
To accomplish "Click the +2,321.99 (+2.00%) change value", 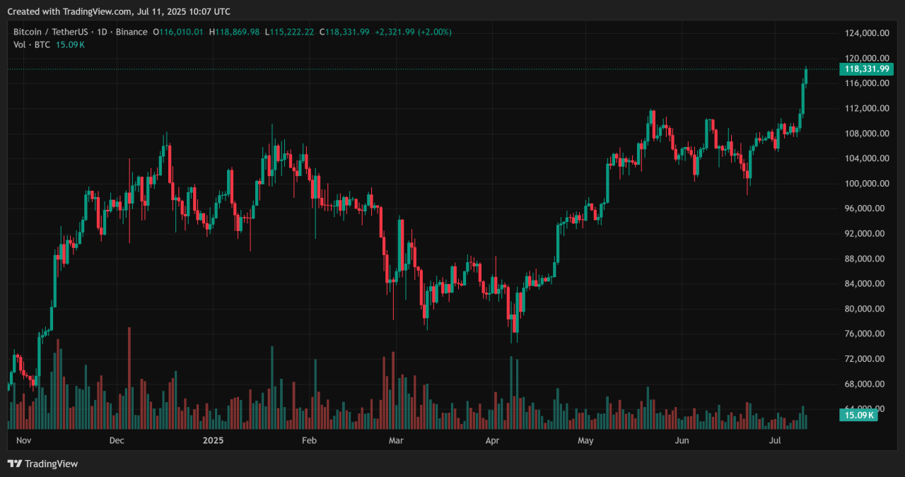I will click(x=413, y=32).
